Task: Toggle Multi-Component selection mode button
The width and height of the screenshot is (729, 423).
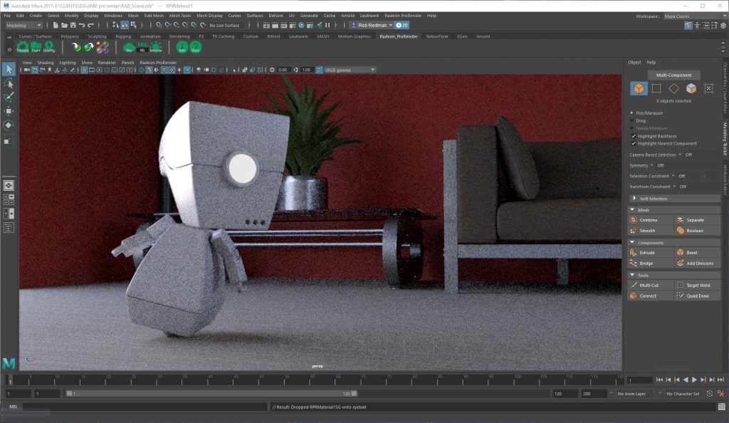Action: point(673,75)
